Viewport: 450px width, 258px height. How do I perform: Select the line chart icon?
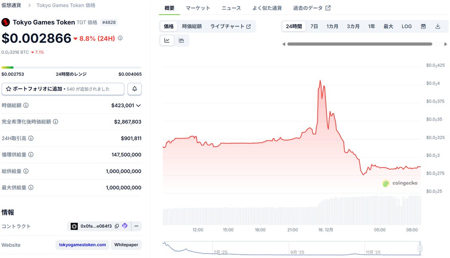(x=167, y=40)
